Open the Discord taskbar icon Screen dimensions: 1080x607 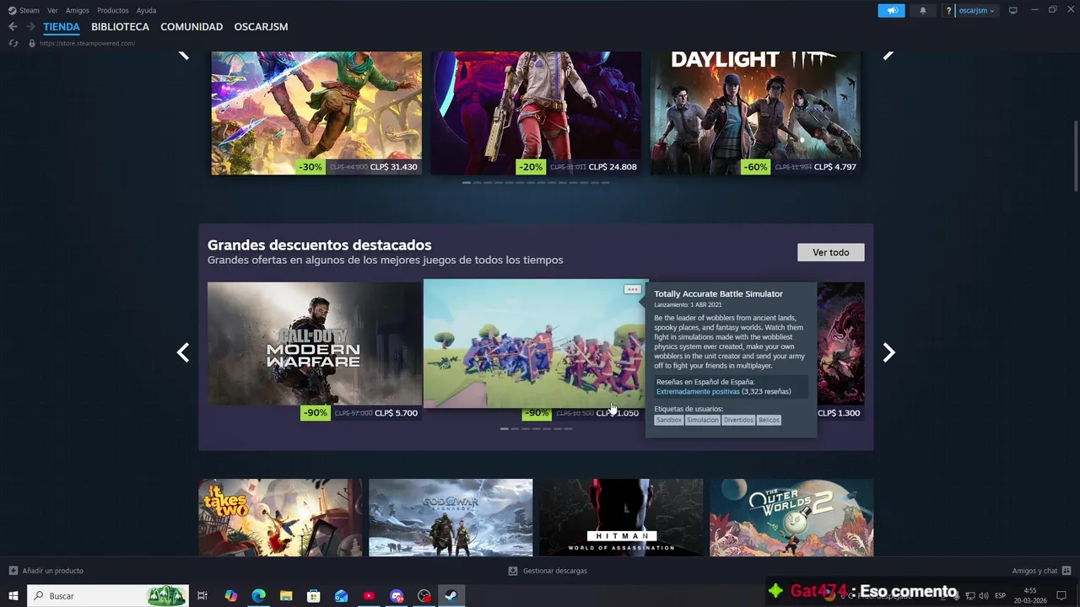(397, 596)
